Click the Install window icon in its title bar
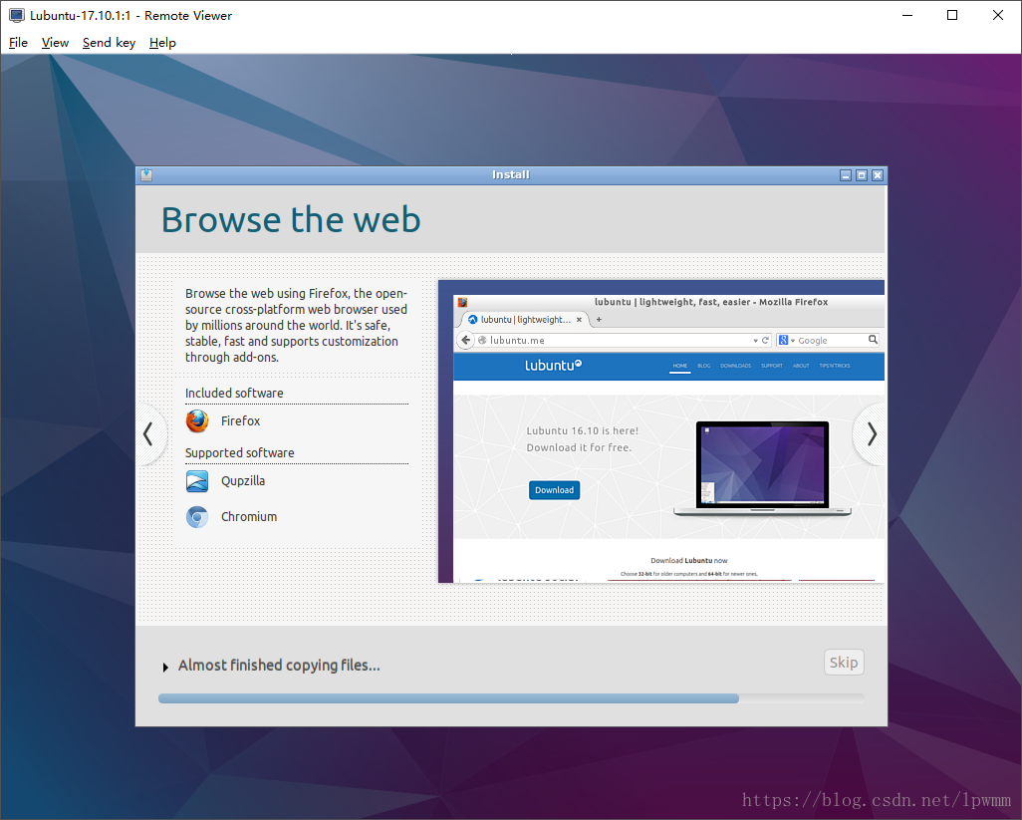The width and height of the screenshot is (1022, 820). (146, 174)
